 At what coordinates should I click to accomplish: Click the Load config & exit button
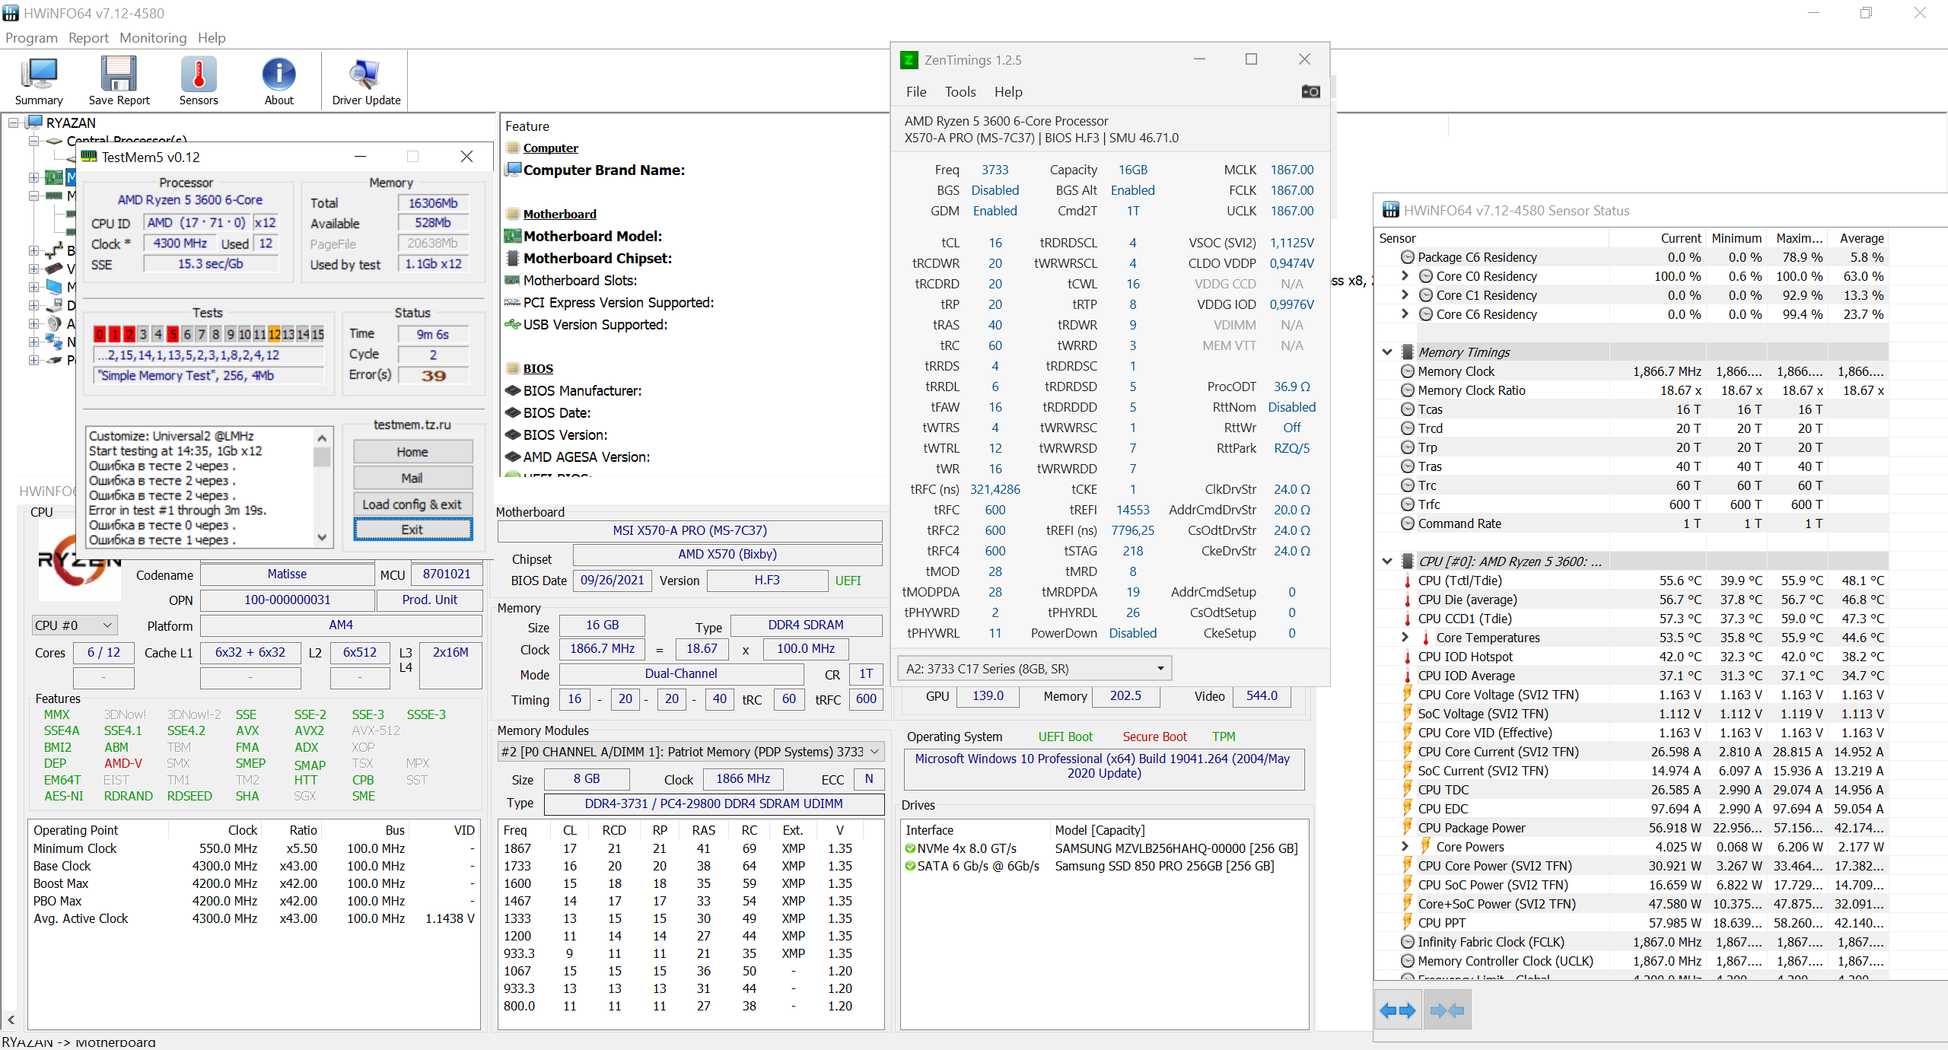click(412, 504)
